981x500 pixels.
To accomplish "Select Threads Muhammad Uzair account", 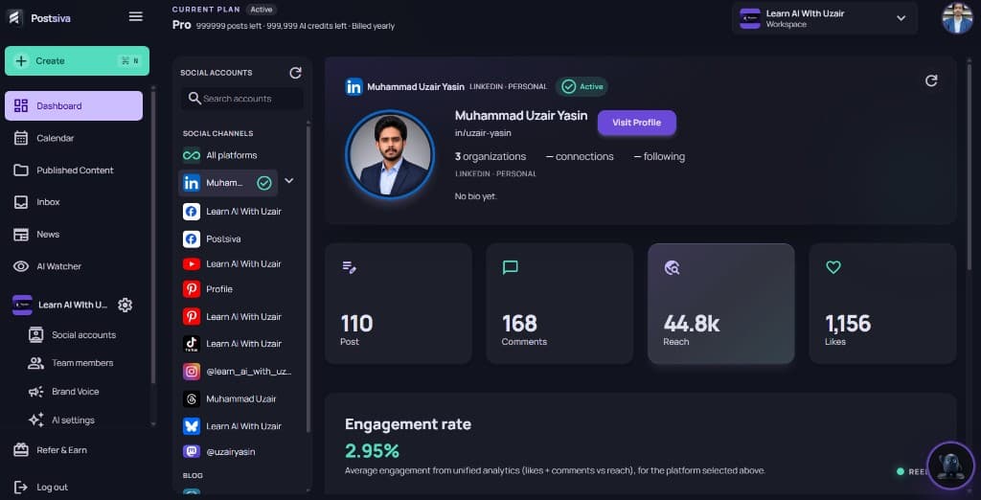I will 240,398.
